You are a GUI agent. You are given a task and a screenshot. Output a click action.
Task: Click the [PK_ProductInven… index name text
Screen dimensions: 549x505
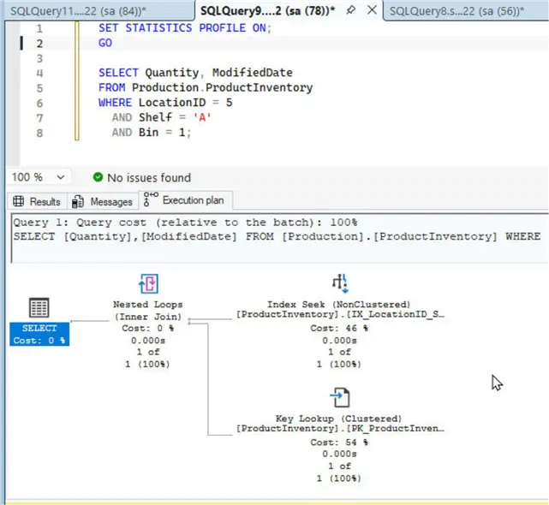(396, 428)
